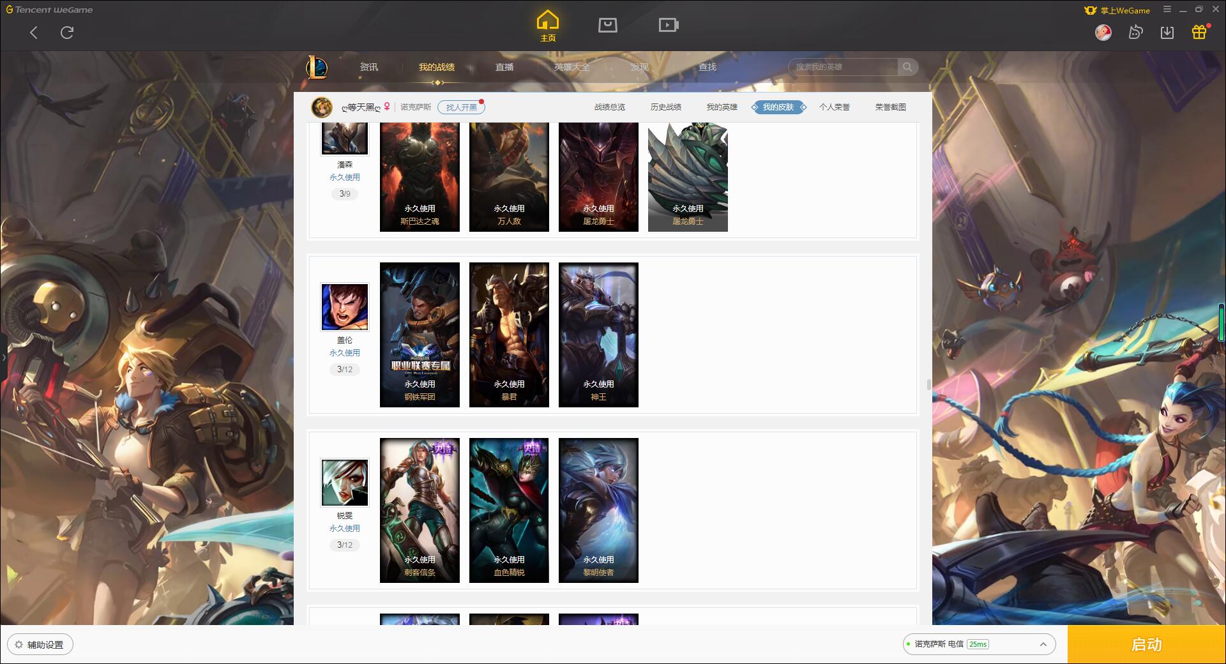The image size is (1226, 664).
Task: Open the video icon in the top bar
Action: (669, 25)
